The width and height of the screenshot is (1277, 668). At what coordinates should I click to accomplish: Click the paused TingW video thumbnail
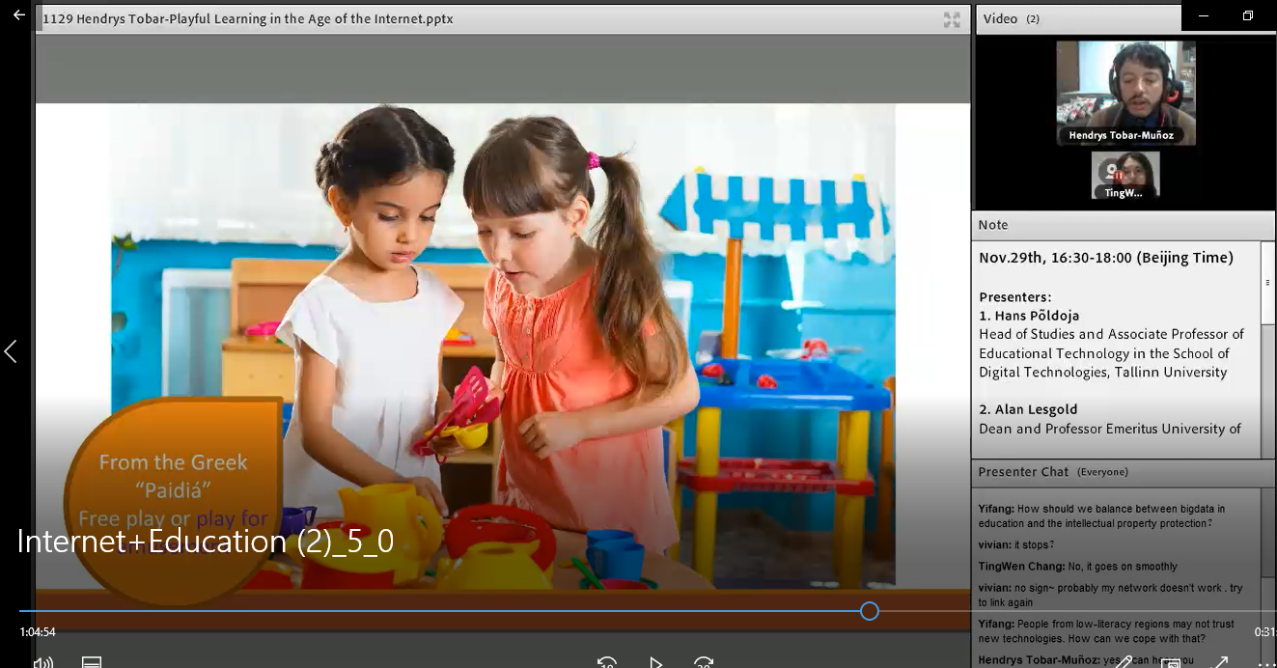pos(1124,175)
